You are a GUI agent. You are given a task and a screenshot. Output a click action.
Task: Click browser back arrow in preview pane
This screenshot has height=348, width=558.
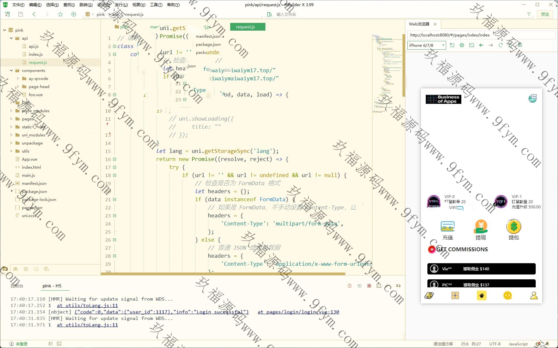[x=481, y=45]
